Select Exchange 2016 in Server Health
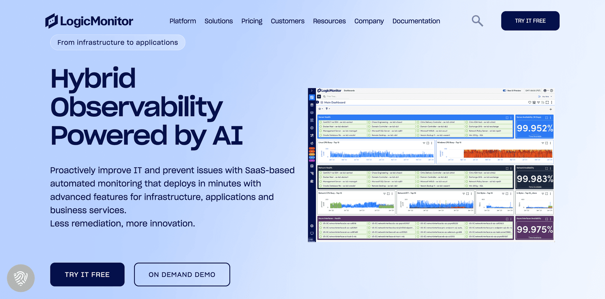 [488, 127]
